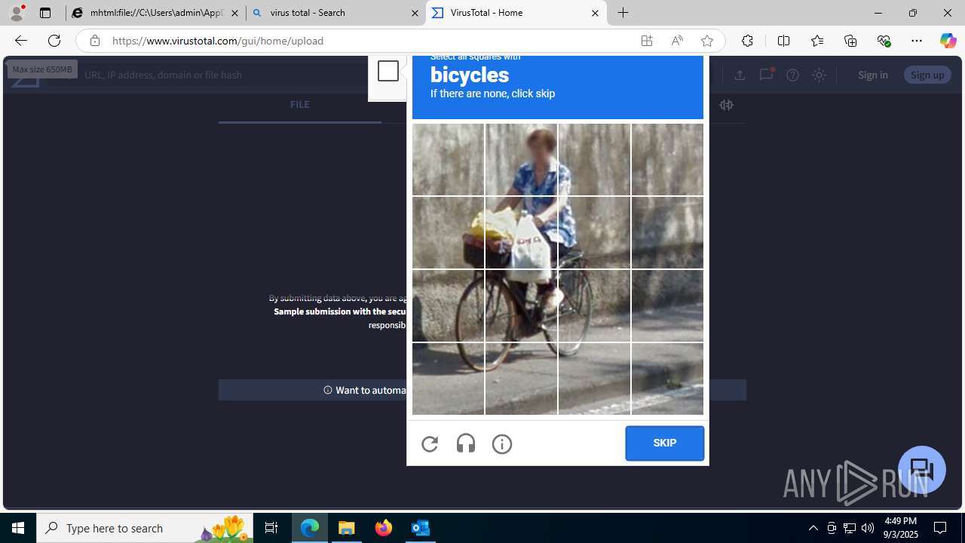The height and width of the screenshot is (543, 965).
Task: Switch to audio captcha challenge
Action: click(466, 444)
